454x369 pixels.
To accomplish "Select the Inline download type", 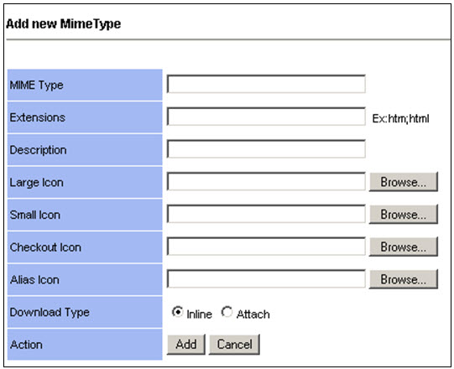I will coord(177,312).
